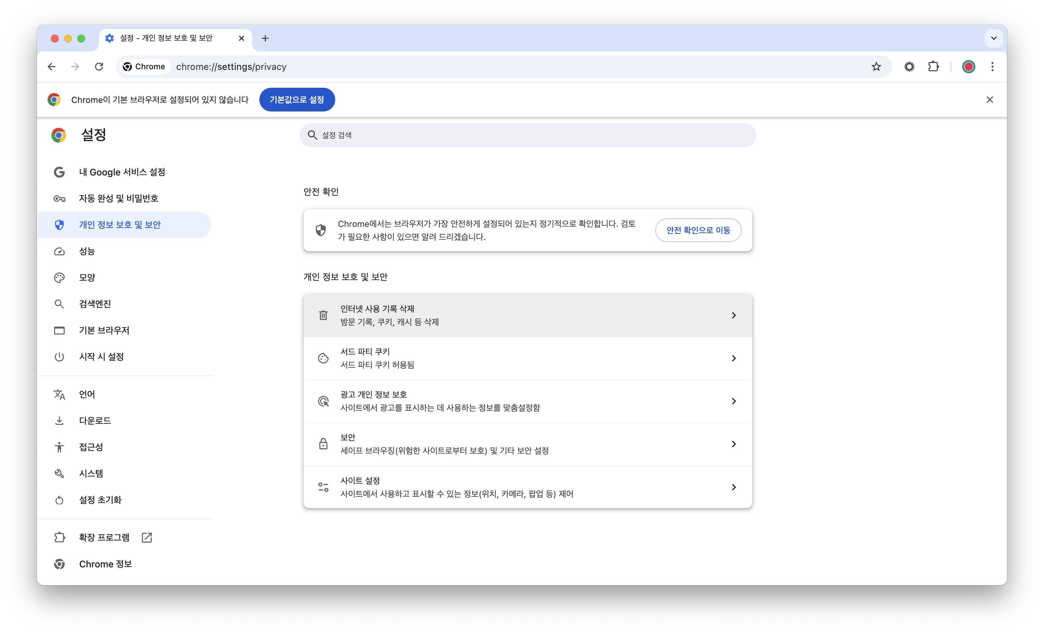Click the 확장 프로그램 puzzle icon in sidebar

(x=59, y=537)
